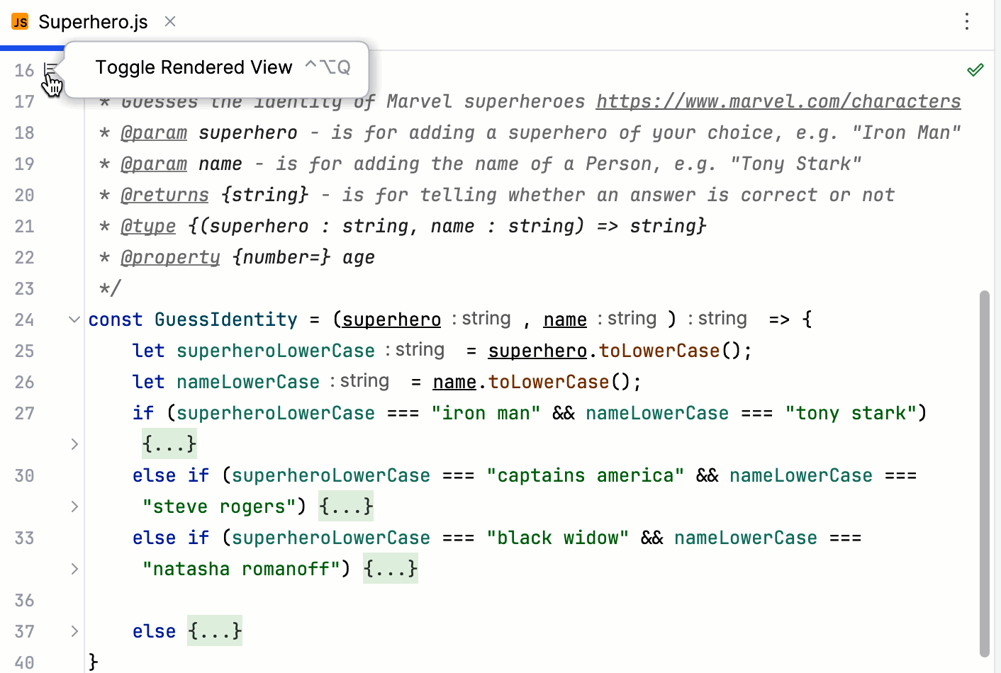
Task: Expand the folded else block near line 37
Action: [x=74, y=631]
